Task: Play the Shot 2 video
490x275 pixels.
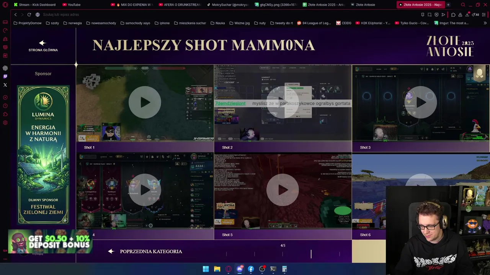Action: coord(283,102)
